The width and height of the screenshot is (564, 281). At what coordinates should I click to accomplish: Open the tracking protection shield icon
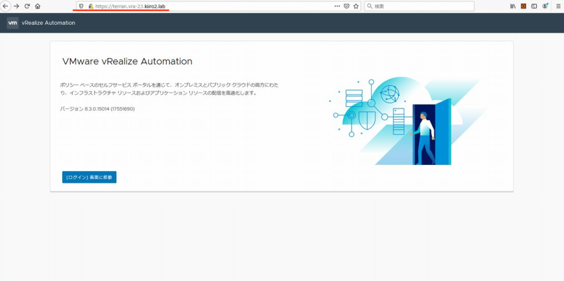tap(82, 6)
